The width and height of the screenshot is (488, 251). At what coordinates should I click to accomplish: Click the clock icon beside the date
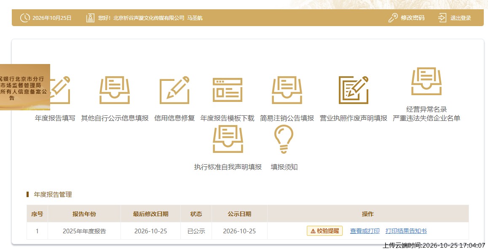point(25,18)
